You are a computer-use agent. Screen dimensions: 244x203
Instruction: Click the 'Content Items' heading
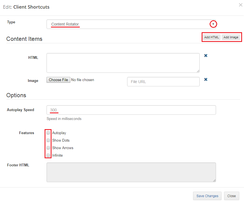24,39
